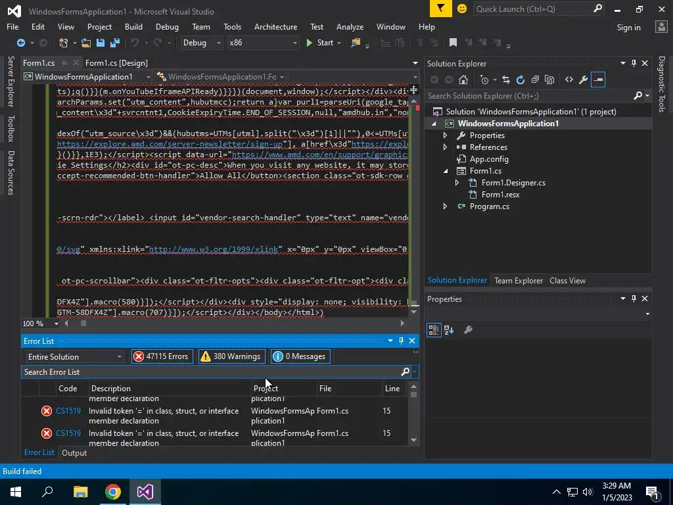Viewport: 673px width, 505px height.
Task: Open the Debug menu
Action: [x=167, y=26]
